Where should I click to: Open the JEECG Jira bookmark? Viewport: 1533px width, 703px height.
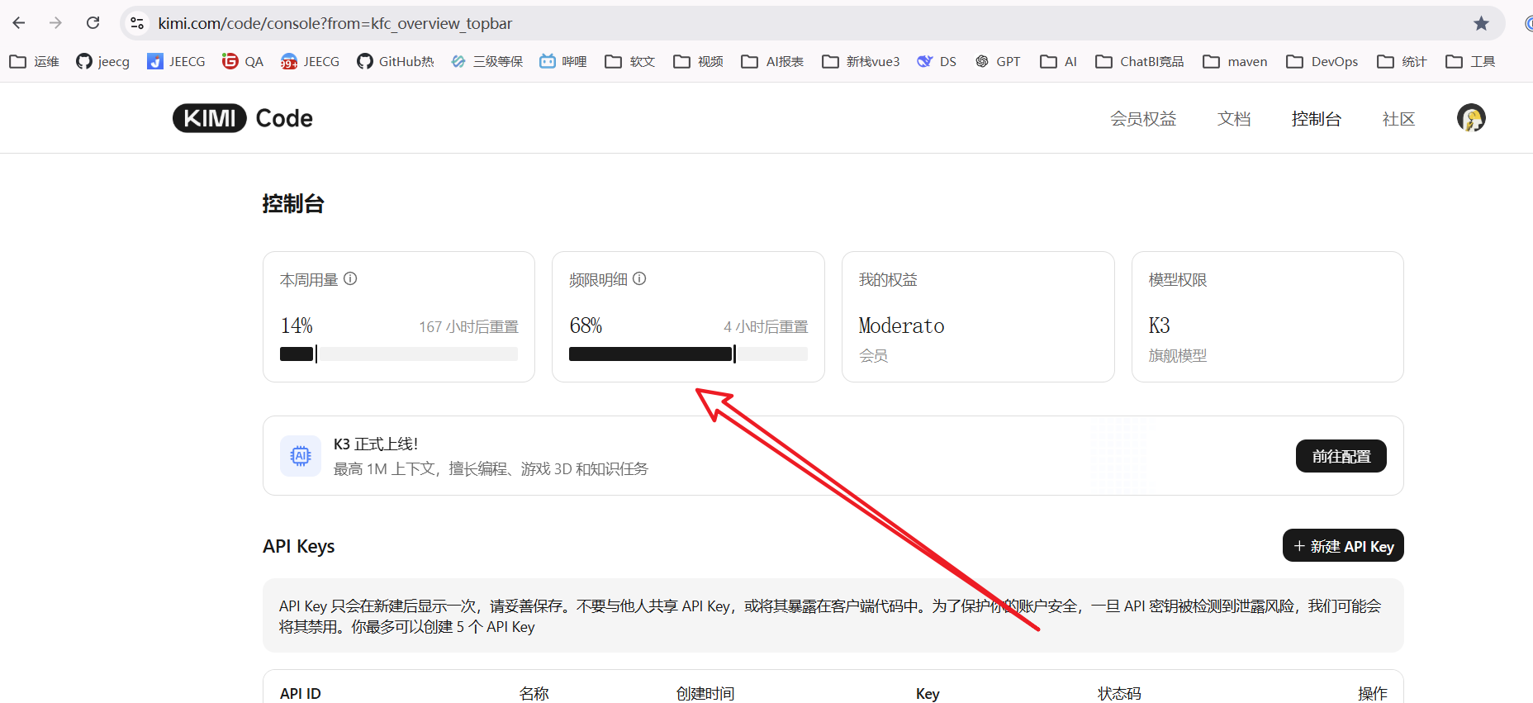[x=176, y=61]
